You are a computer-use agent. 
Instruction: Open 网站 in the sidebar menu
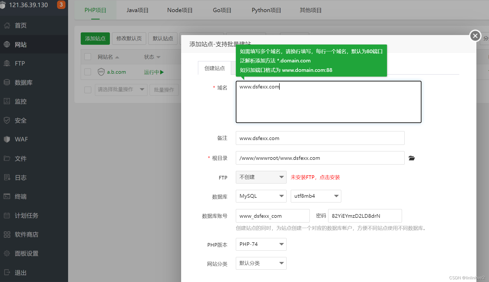(34, 44)
